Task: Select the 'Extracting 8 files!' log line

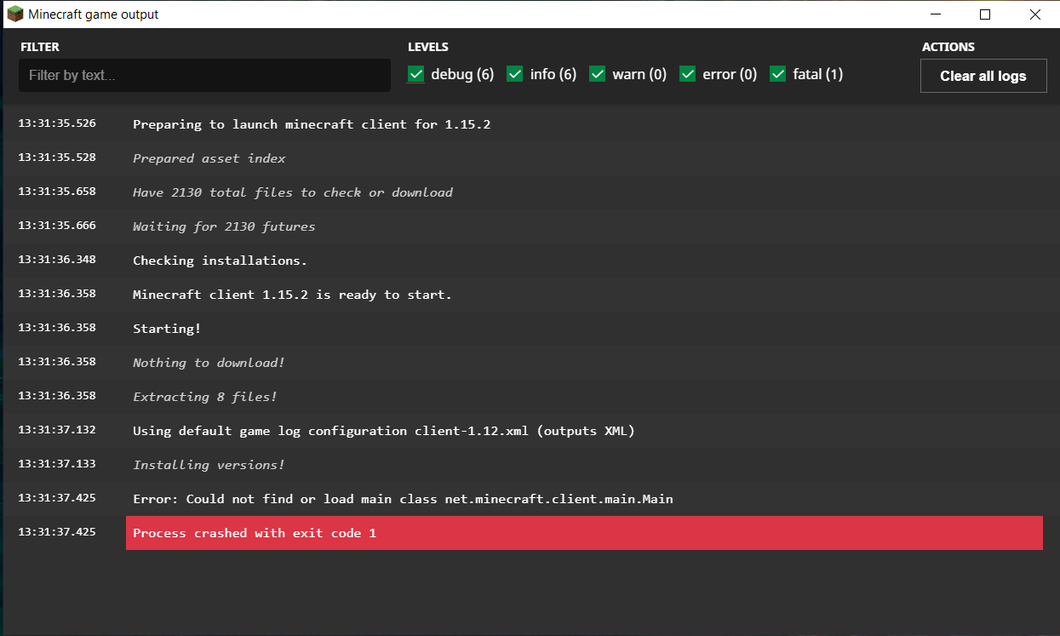Action: pos(204,397)
